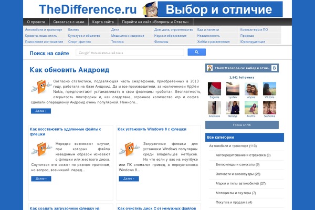This screenshot has height=210, width=315.
Task: Open the О проекте menu item
Action: 36,22
